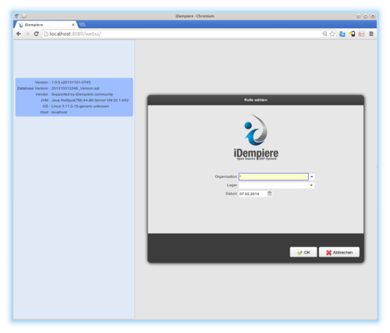Click the Database Version text line
Screen dimensions: 390x333
click(x=58, y=88)
